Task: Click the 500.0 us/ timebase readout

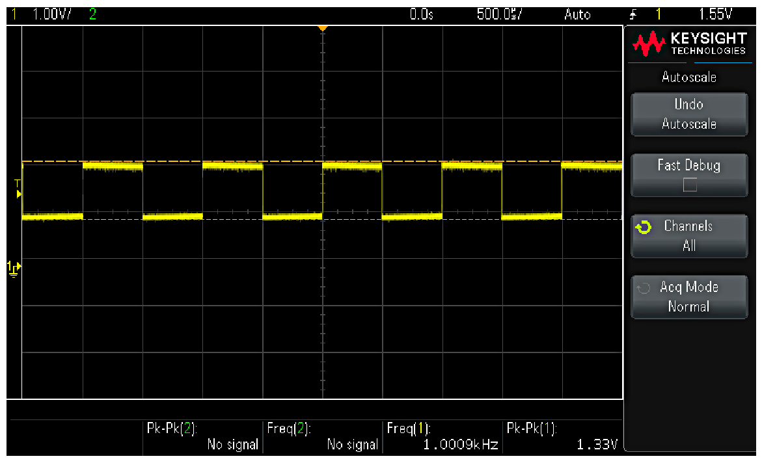Action: click(499, 14)
